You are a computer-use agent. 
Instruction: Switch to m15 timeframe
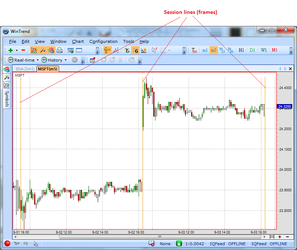(x=222, y=50)
